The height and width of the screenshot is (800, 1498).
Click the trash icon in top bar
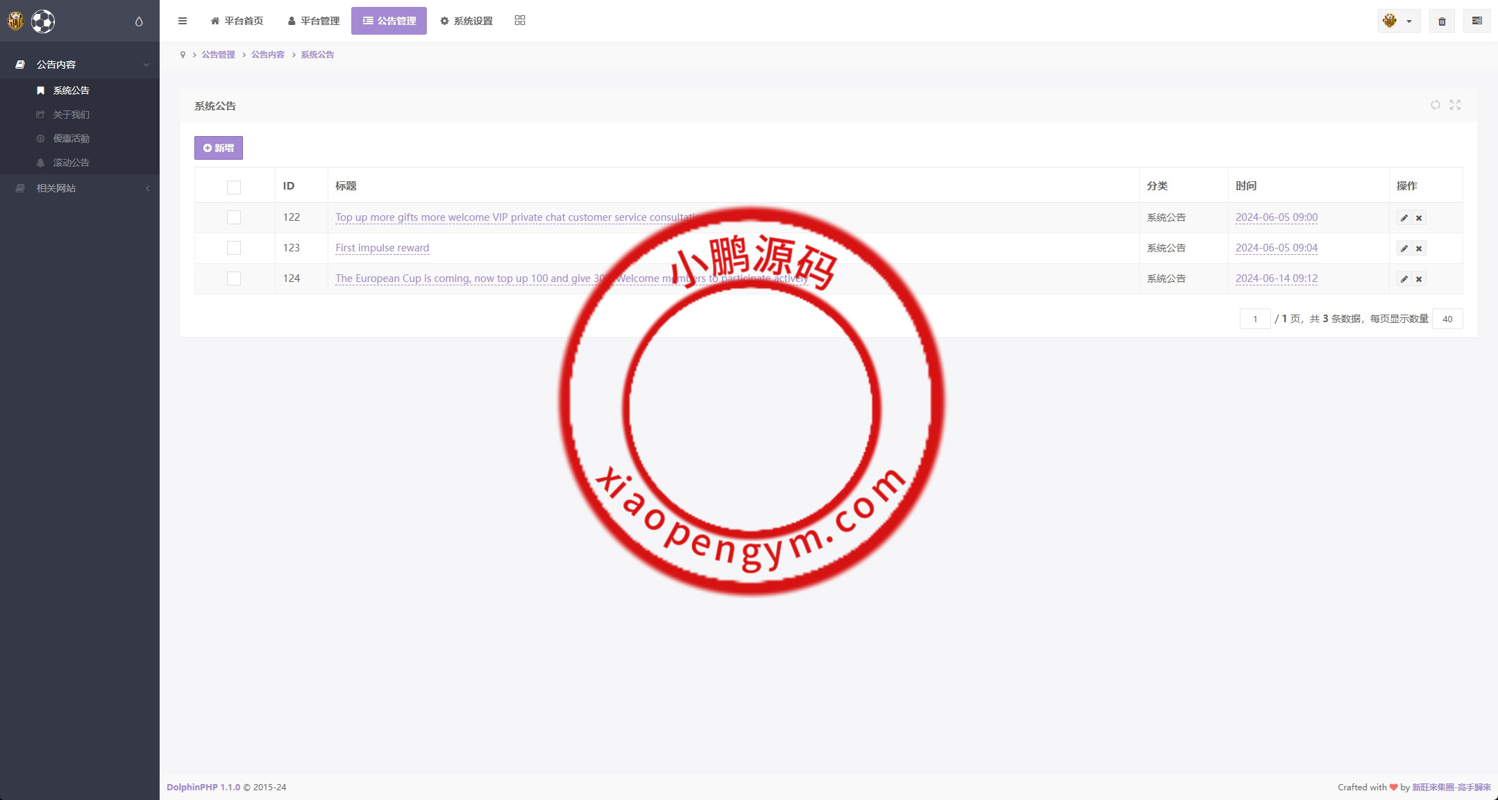click(x=1442, y=21)
